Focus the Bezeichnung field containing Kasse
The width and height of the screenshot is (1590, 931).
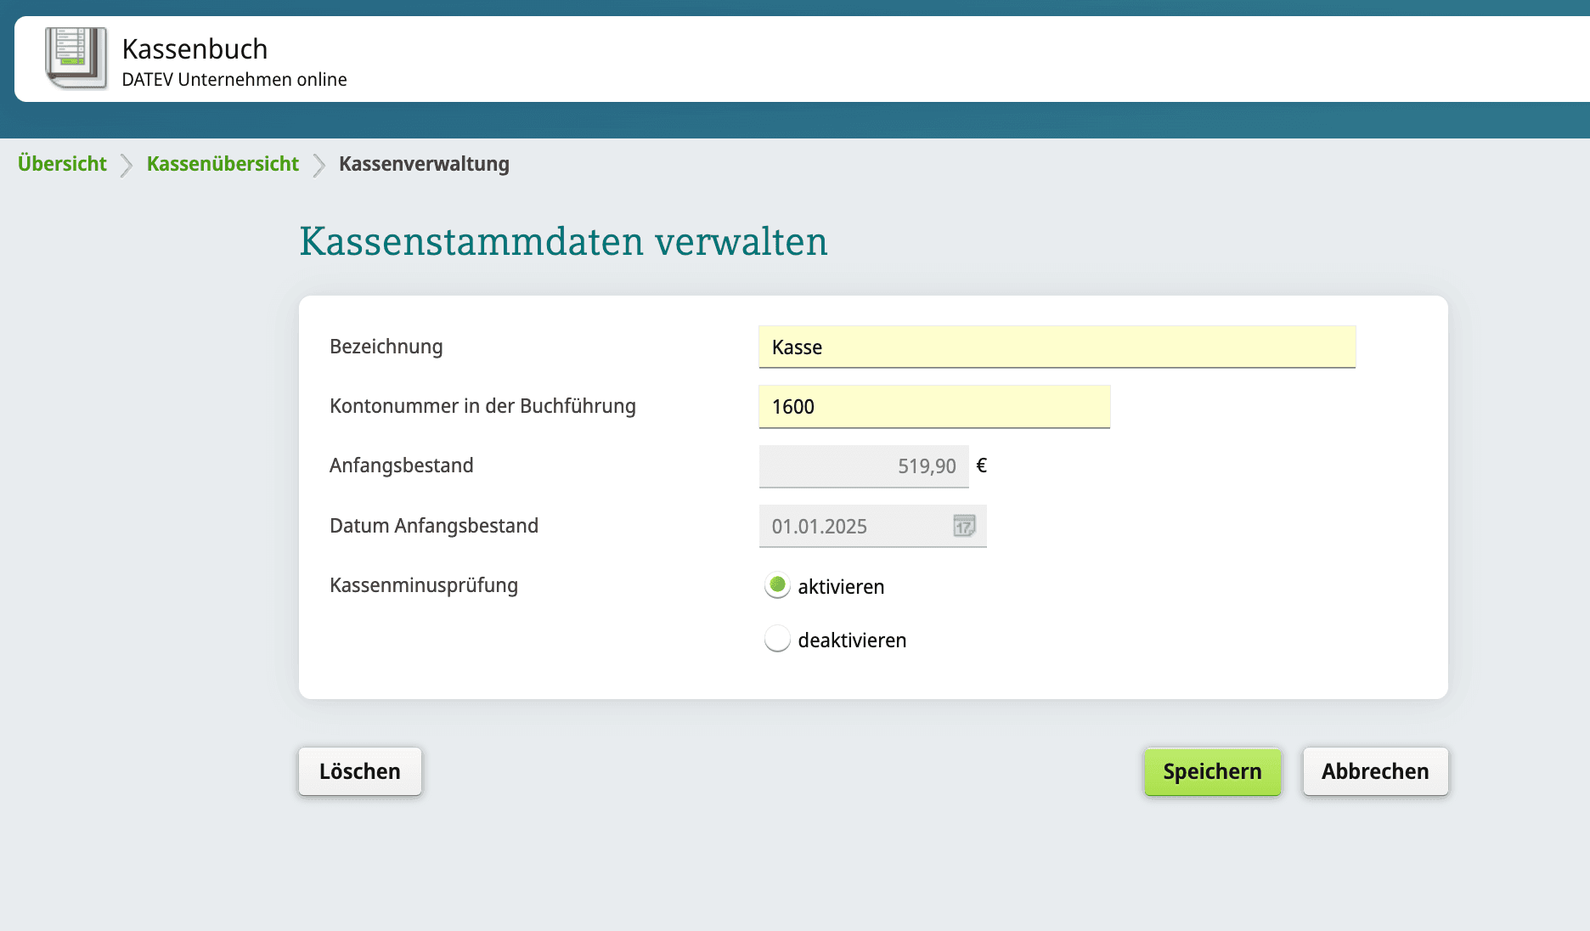click(x=1056, y=347)
